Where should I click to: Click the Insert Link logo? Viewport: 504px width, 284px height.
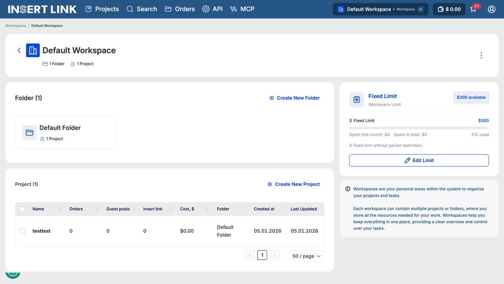[42, 9]
